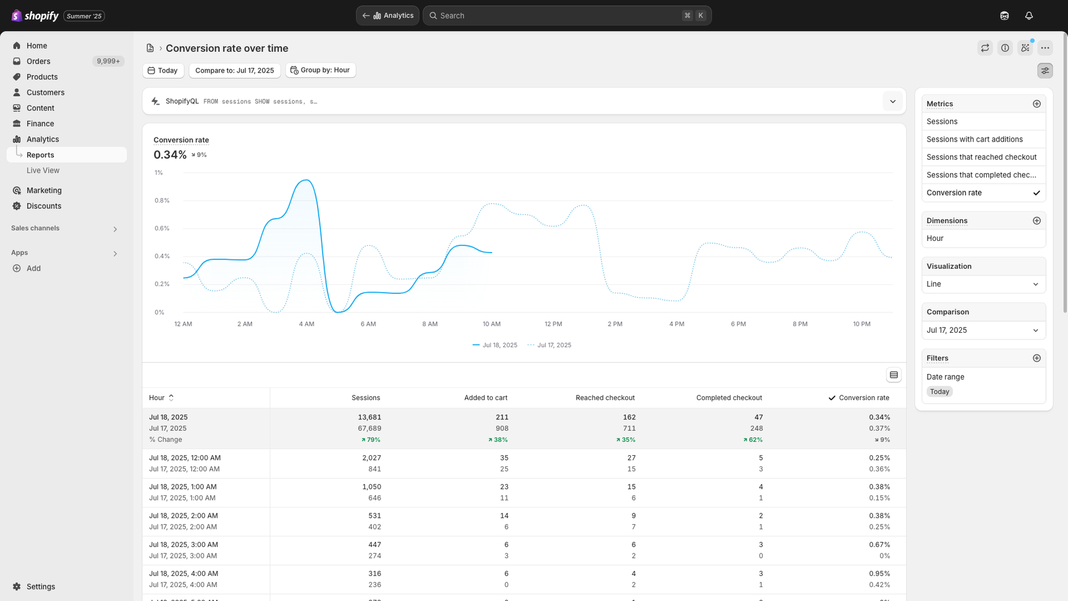Click the Reached checkout column header

[x=605, y=397]
